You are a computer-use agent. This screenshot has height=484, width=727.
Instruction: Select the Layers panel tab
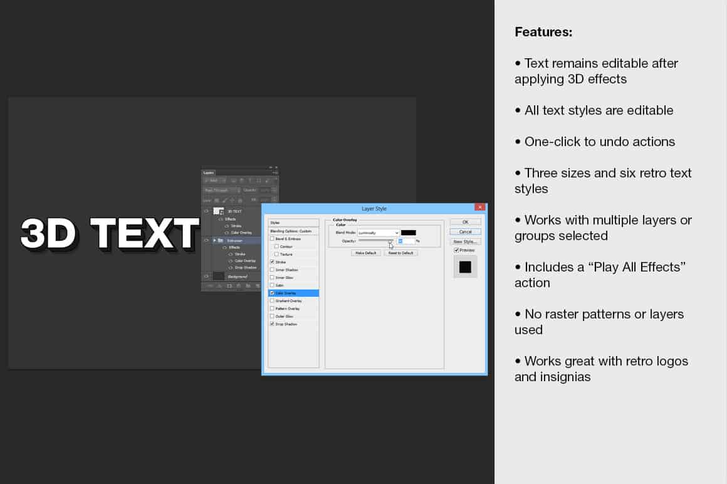(x=208, y=173)
